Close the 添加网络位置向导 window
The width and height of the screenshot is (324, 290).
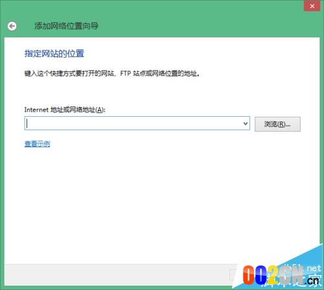point(312,6)
